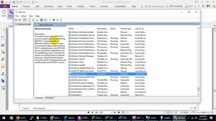Screen dimensions: 216x121
Task: Go back arrow in Services toolbar
Action: tap(16, 20)
